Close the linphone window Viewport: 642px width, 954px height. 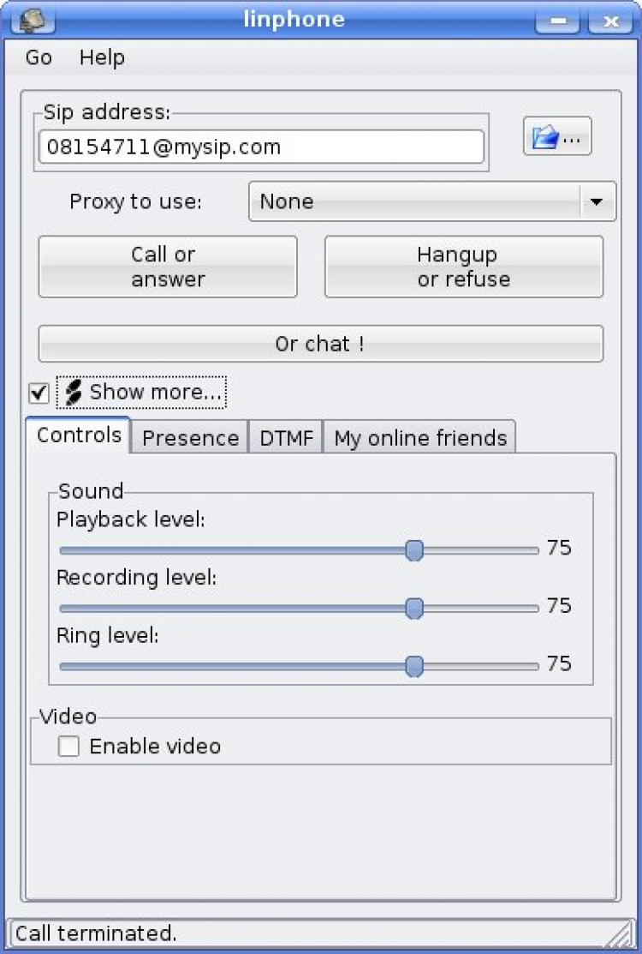(x=609, y=21)
